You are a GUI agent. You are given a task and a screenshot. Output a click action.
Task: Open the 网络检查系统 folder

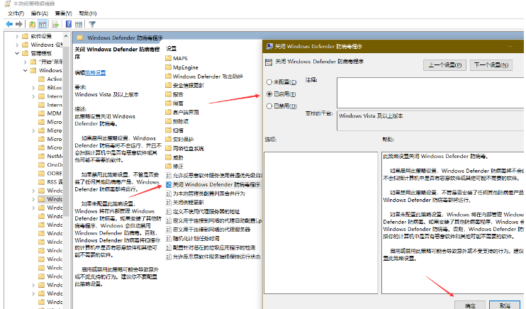pyautogui.click(x=184, y=148)
